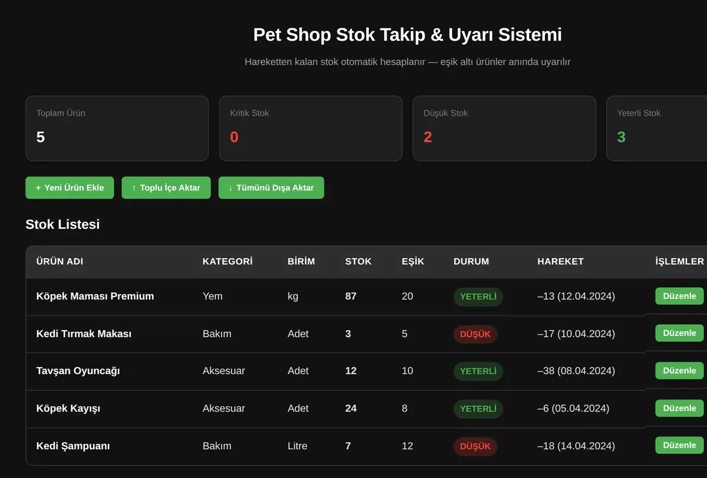The image size is (707, 478).
Task: Click movement –17 (10.04.2024)
Action: 576,334
